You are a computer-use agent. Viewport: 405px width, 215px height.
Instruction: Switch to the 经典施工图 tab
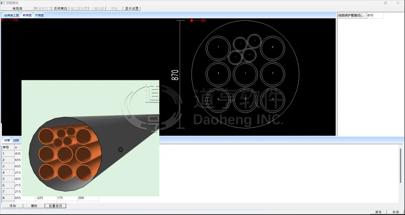pyautogui.click(x=11, y=15)
